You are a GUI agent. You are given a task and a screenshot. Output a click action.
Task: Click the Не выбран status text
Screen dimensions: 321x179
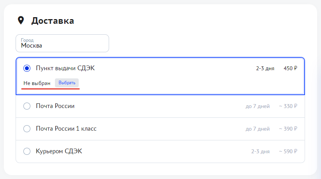[x=37, y=83]
